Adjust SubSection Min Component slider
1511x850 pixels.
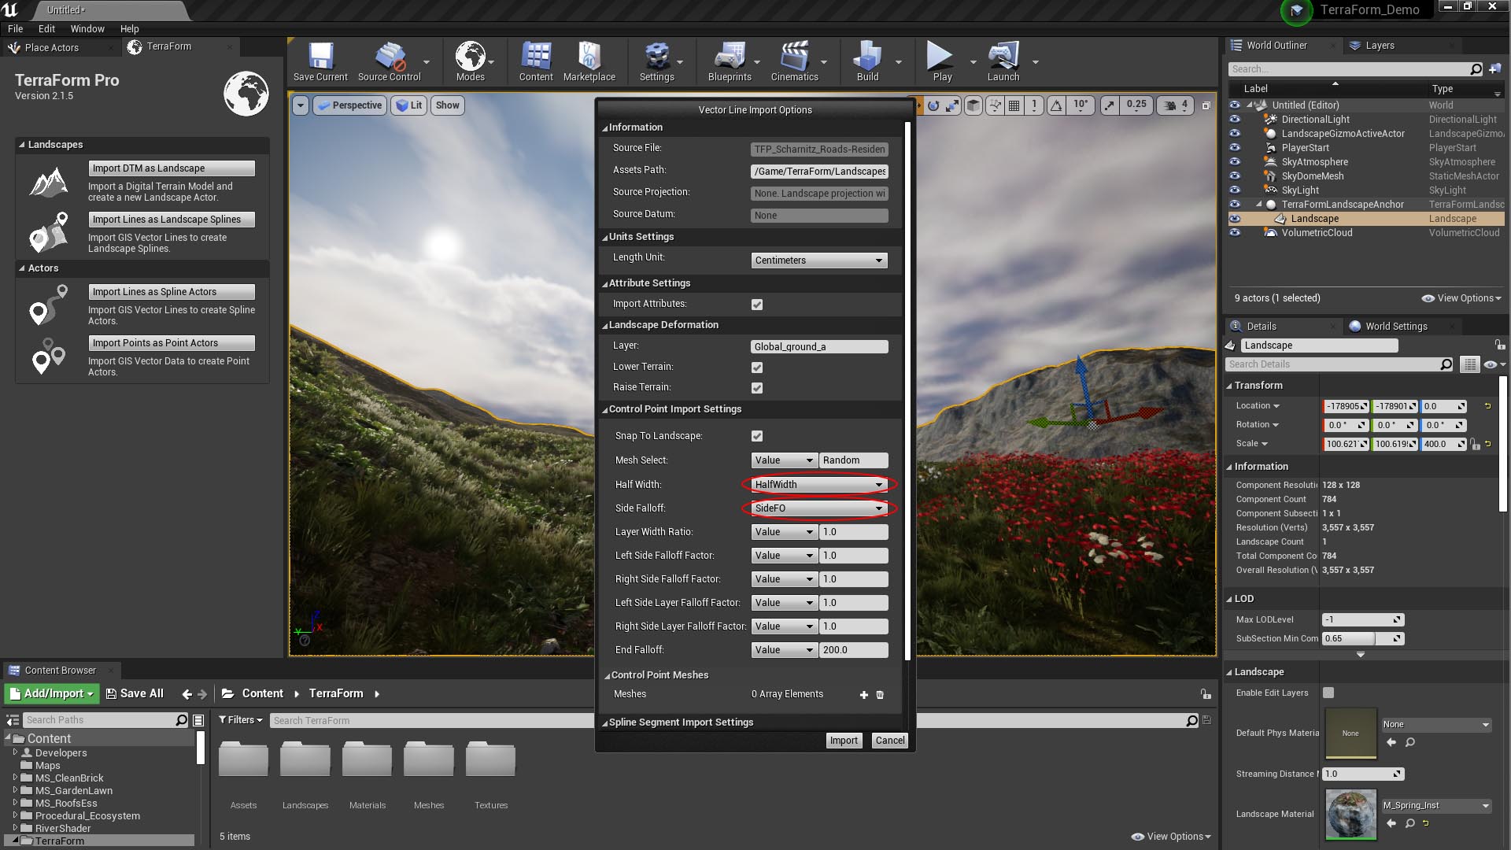tap(1363, 638)
